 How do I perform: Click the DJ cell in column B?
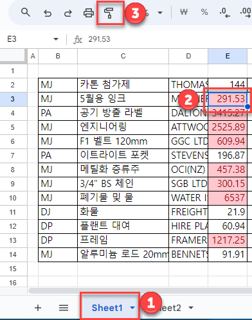[58, 212]
